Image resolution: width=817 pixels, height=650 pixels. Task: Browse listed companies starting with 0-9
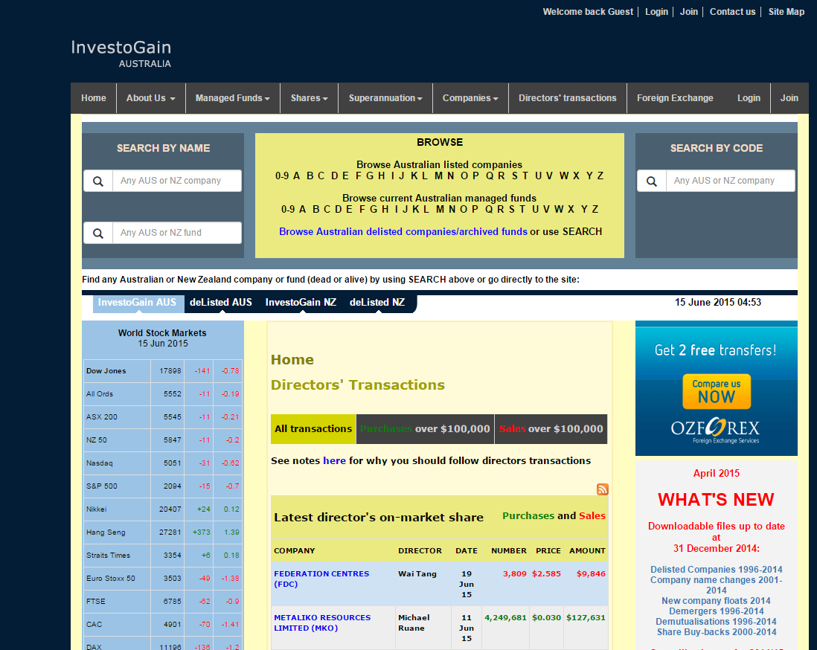[x=282, y=176]
